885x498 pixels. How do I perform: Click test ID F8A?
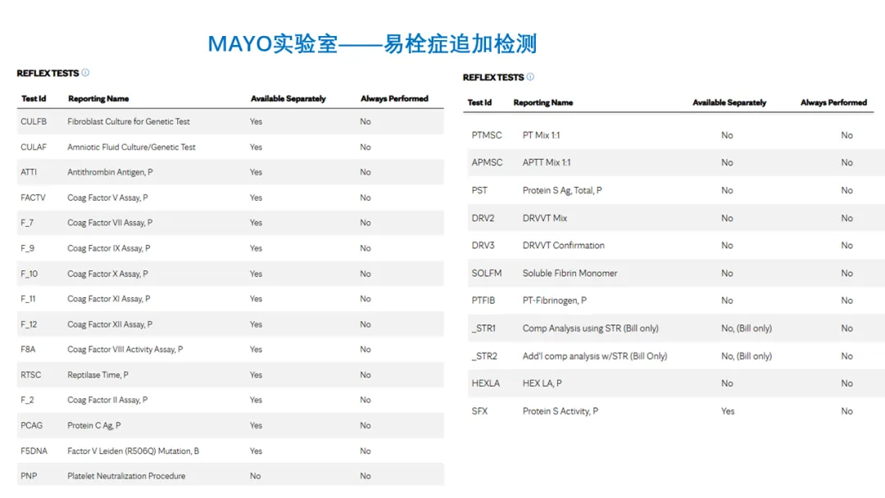[x=28, y=349]
